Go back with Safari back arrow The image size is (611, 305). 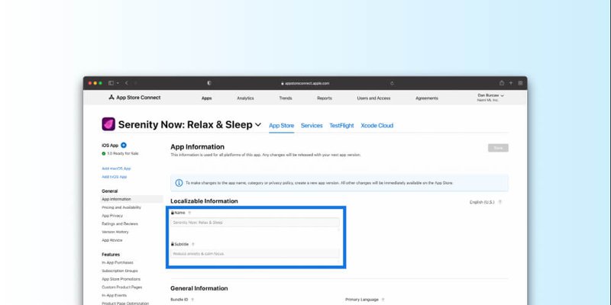[x=127, y=83]
